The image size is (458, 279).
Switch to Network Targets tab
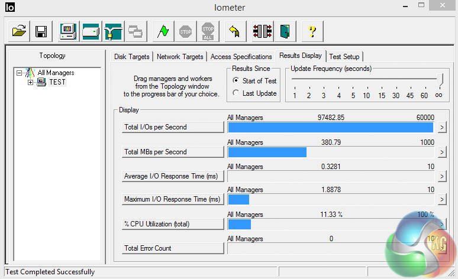coord(180,57)
